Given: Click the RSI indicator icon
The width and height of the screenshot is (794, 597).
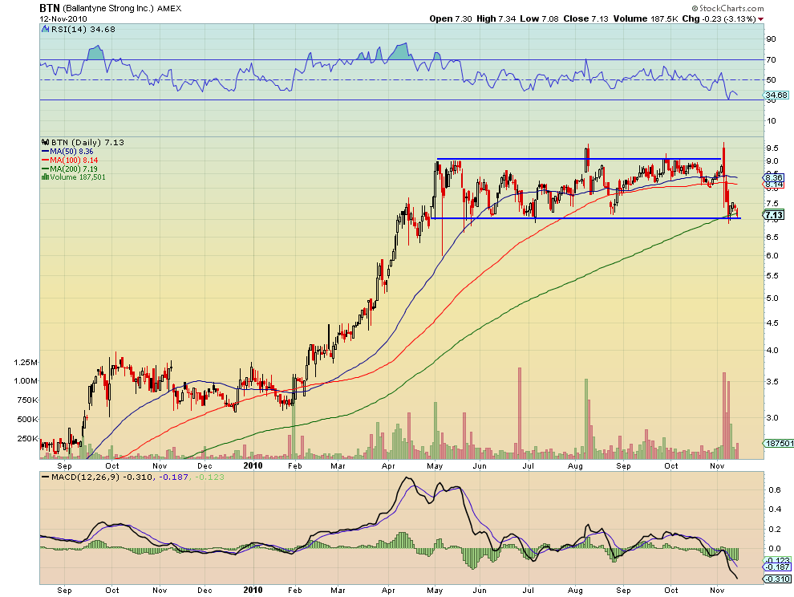Looking at the screenshot, I should (45, 30).
